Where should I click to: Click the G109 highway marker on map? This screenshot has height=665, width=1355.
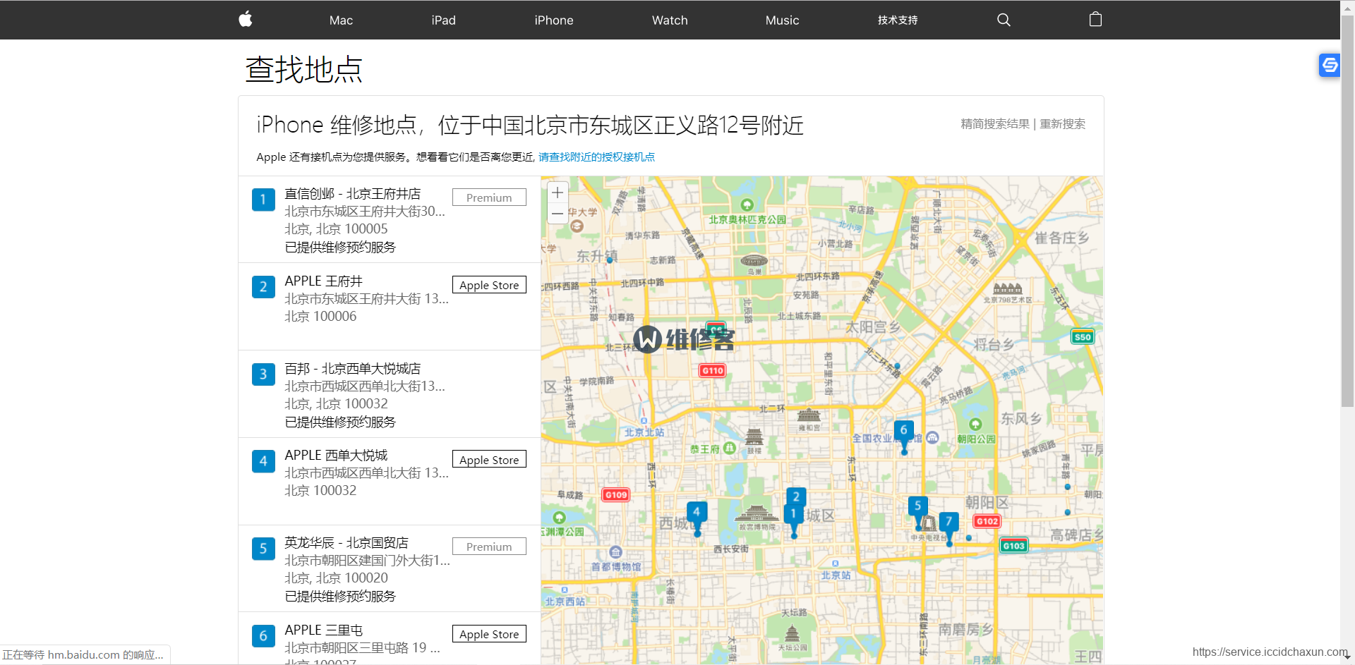point(615,495)
